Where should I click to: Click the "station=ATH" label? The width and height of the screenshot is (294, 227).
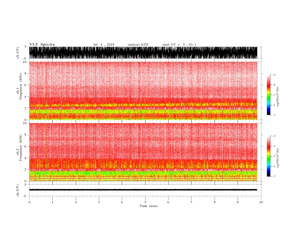coord(138,45)
